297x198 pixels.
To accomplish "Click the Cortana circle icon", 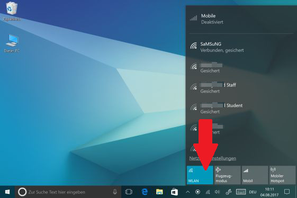I will click(x=22, y=192).
